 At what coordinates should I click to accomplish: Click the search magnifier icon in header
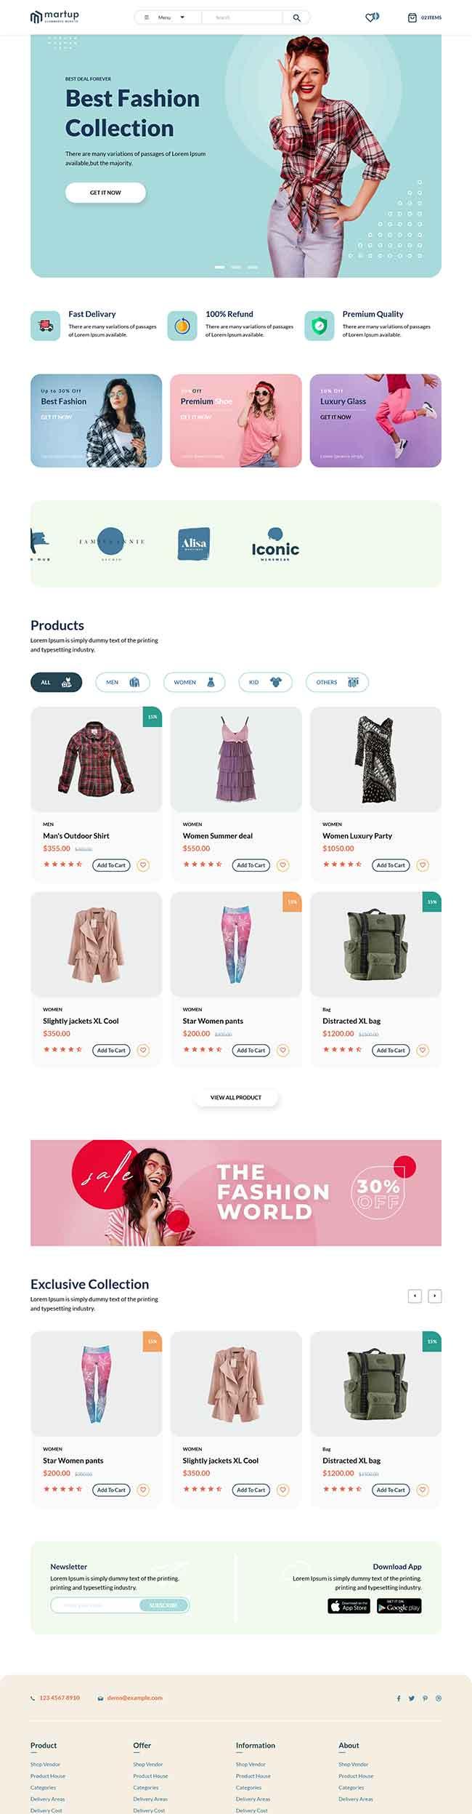point(296,17)
